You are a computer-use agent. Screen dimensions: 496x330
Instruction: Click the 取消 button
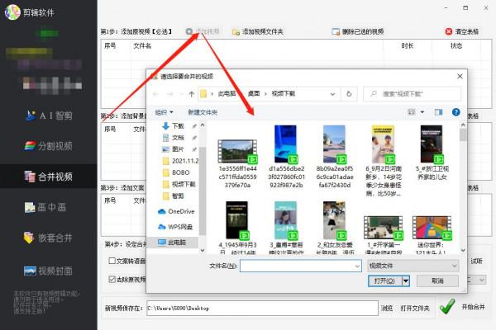[437, 280]
